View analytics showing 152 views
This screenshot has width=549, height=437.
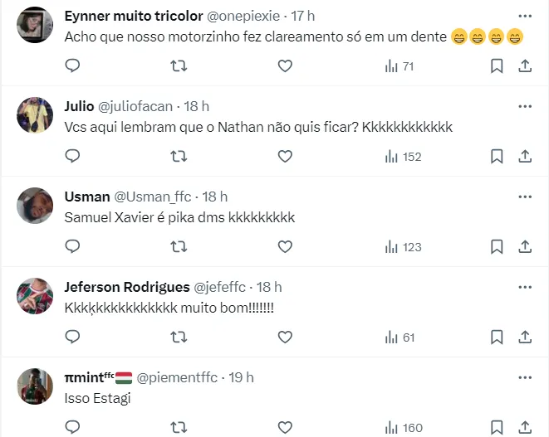click(404, 156)
